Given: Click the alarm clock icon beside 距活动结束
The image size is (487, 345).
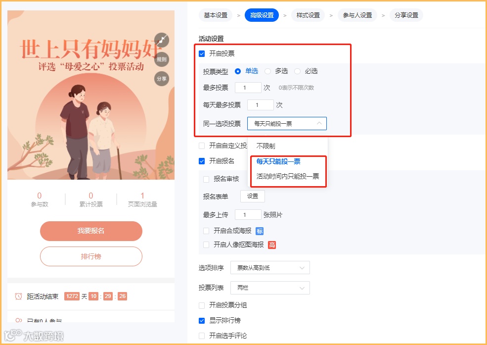Looking at the screenshot, I should tap(19, 296).
